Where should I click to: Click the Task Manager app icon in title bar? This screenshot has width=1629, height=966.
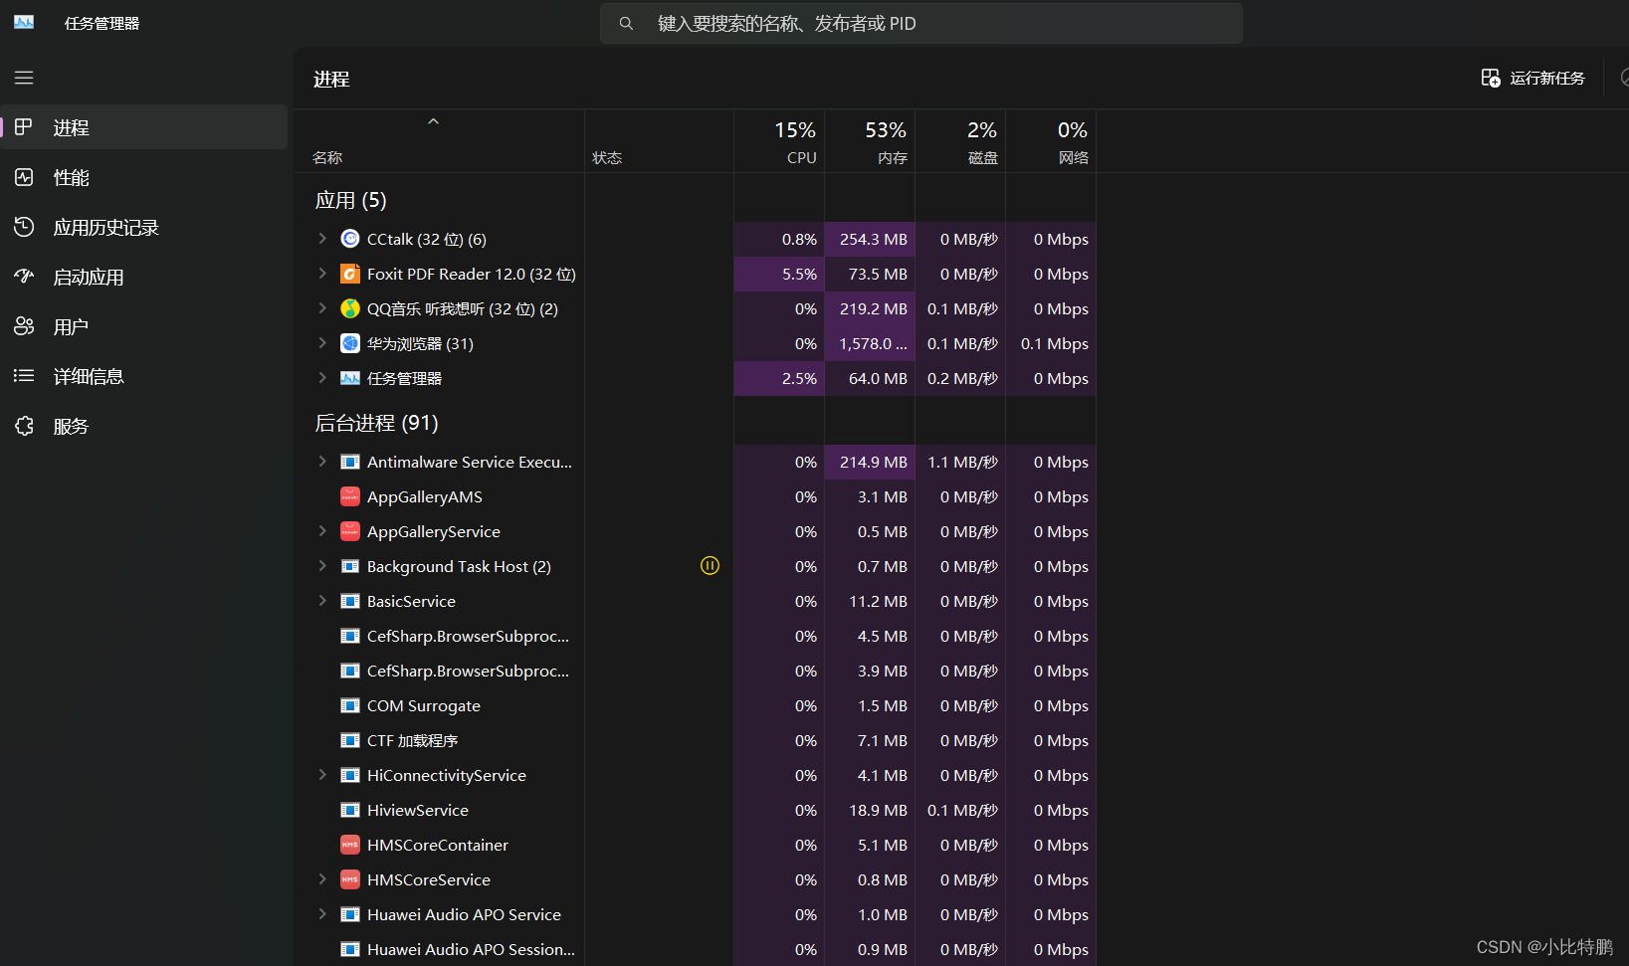(24, 22)
